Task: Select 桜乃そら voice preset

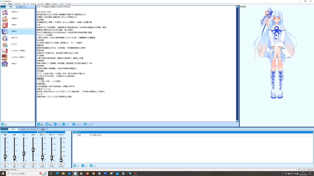Action: (x=18, y=44)
